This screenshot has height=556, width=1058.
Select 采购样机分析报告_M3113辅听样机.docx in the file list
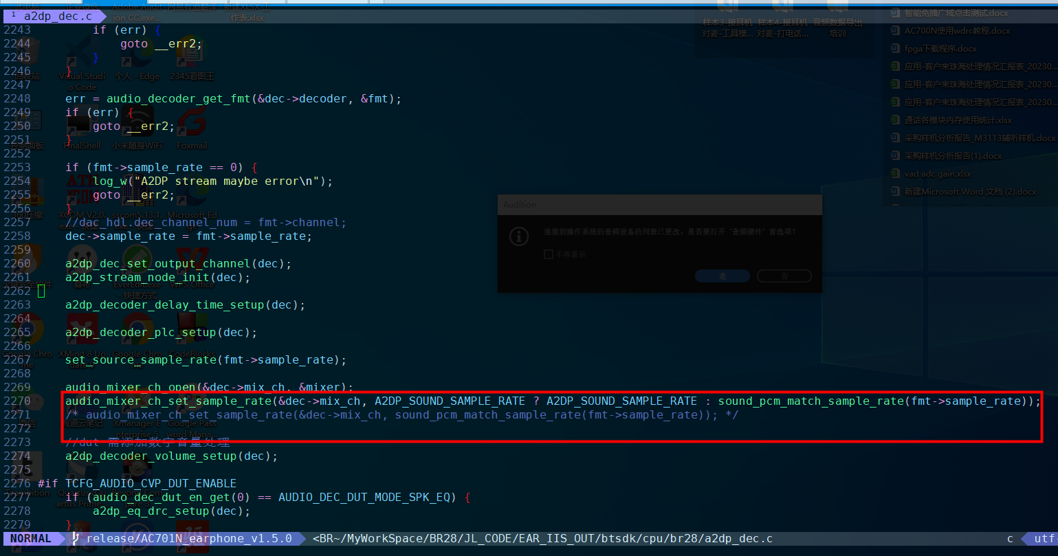tap(973, 138)
